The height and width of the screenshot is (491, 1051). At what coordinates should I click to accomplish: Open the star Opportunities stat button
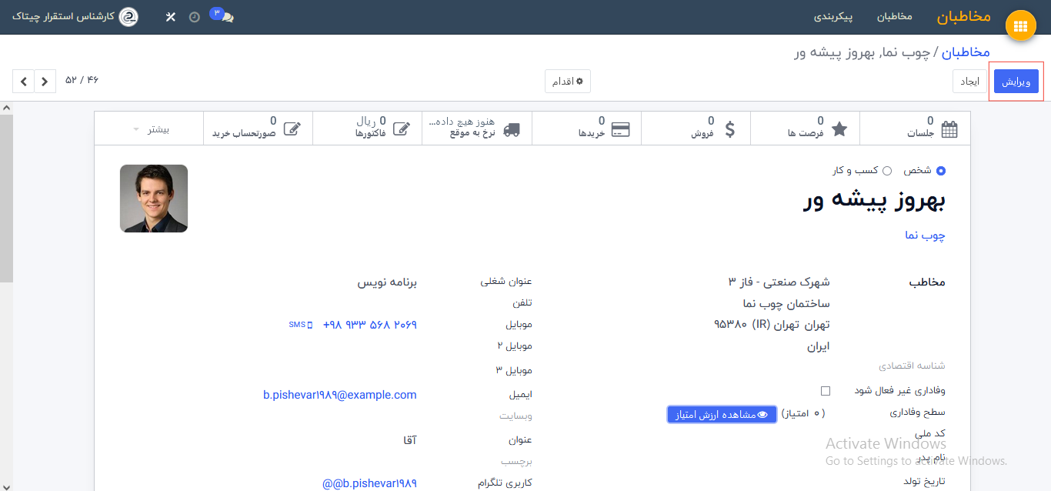pos(806,128)
